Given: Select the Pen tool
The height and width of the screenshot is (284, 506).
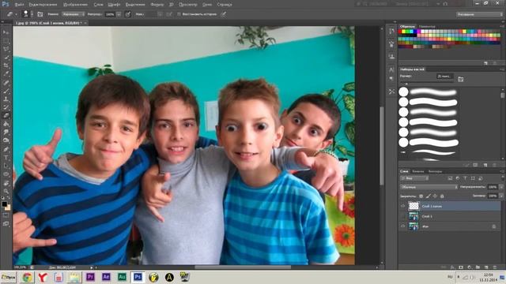Looking at the screenshot, I should 6,149.
